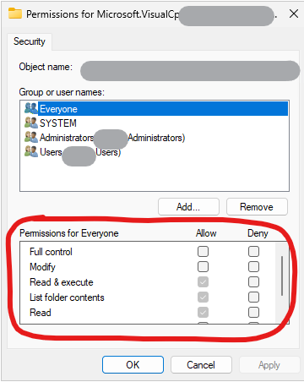The image size is (304, 382).
Task: Check Deny for Read & execute
Action: click(253, 281)
